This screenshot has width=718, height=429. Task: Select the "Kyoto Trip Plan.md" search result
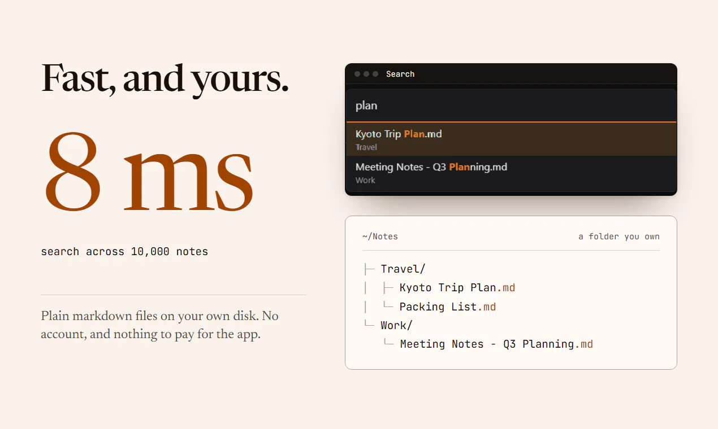tap(511, 139)
